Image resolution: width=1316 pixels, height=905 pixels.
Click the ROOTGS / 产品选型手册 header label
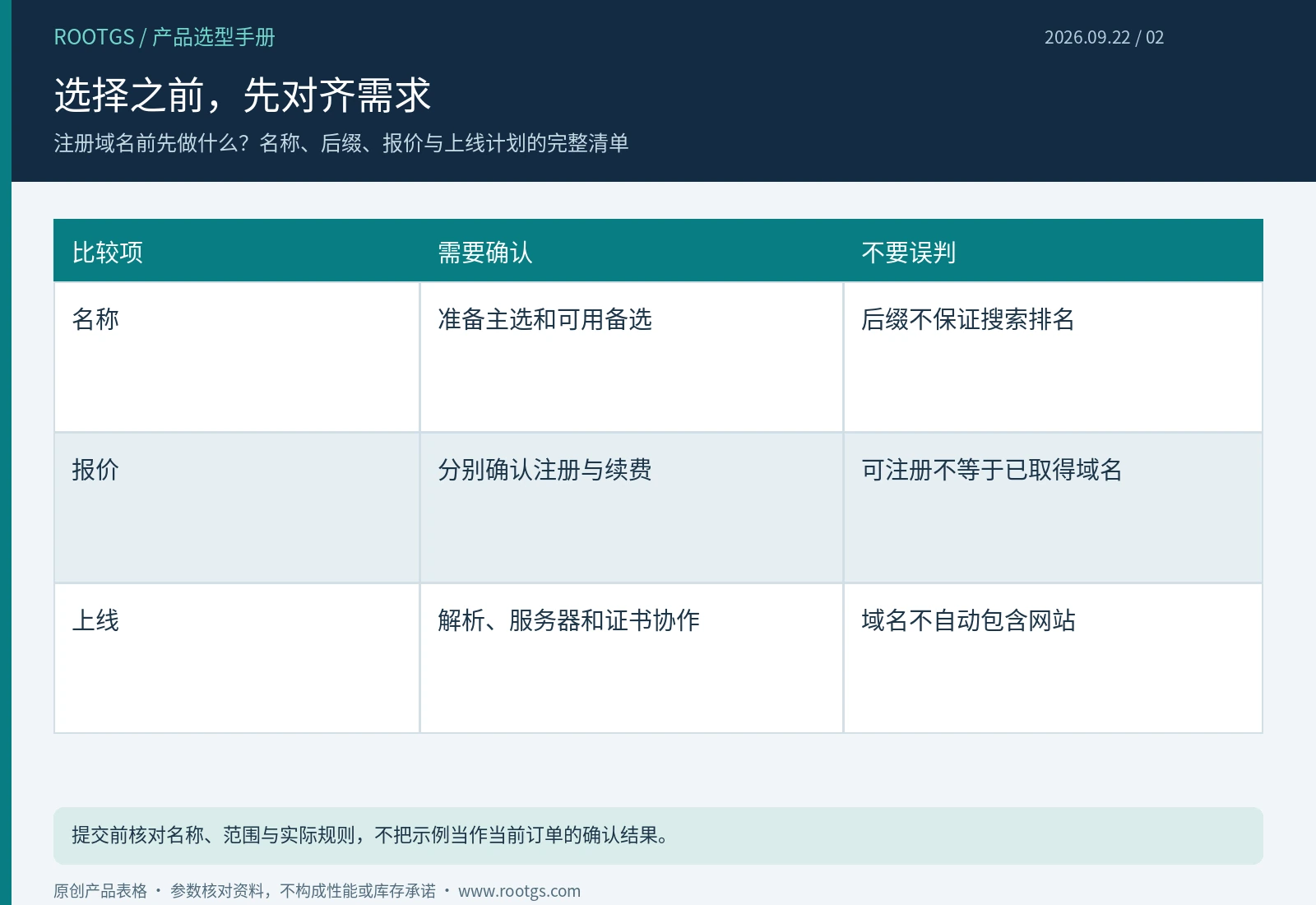[164, 37]
